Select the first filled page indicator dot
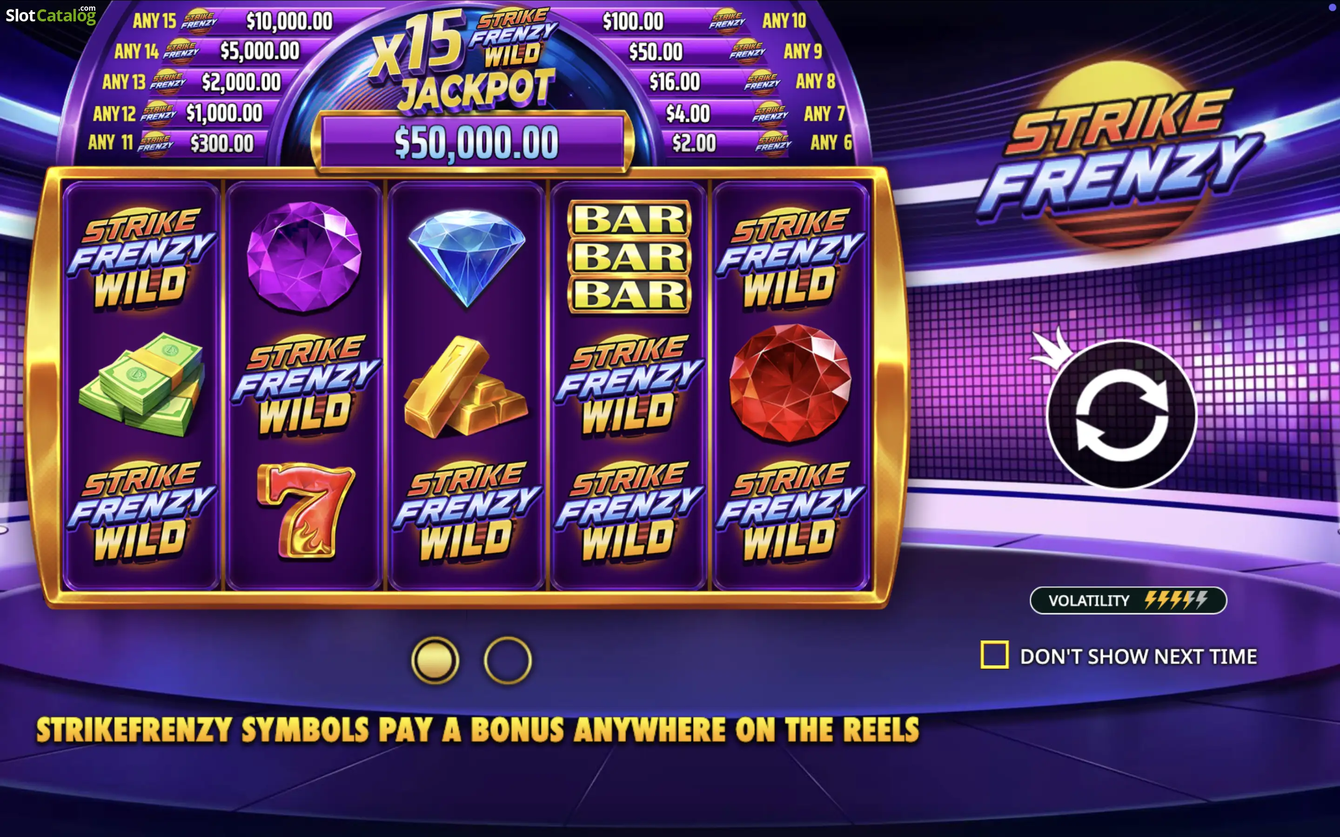 tap(435, 660)
